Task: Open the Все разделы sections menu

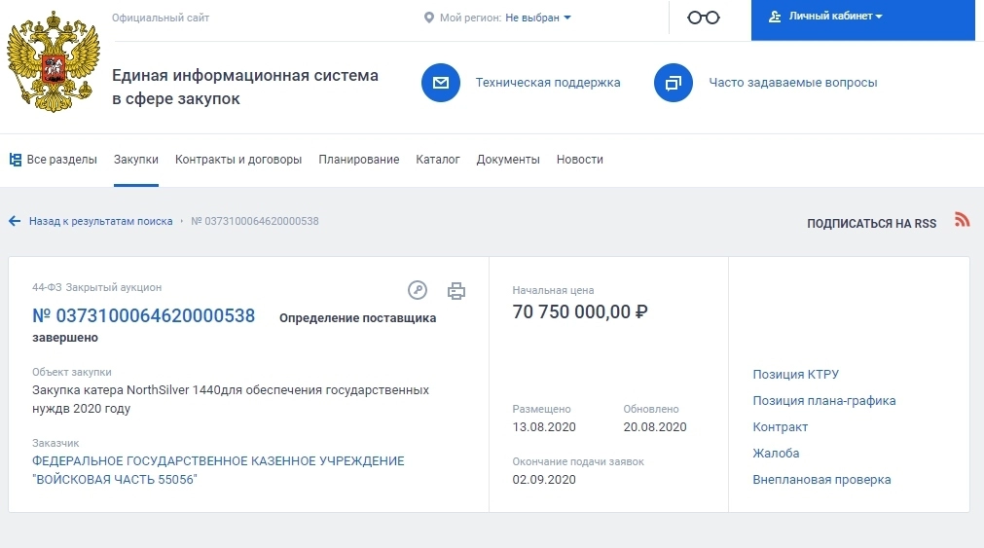Action: [54, 160]
